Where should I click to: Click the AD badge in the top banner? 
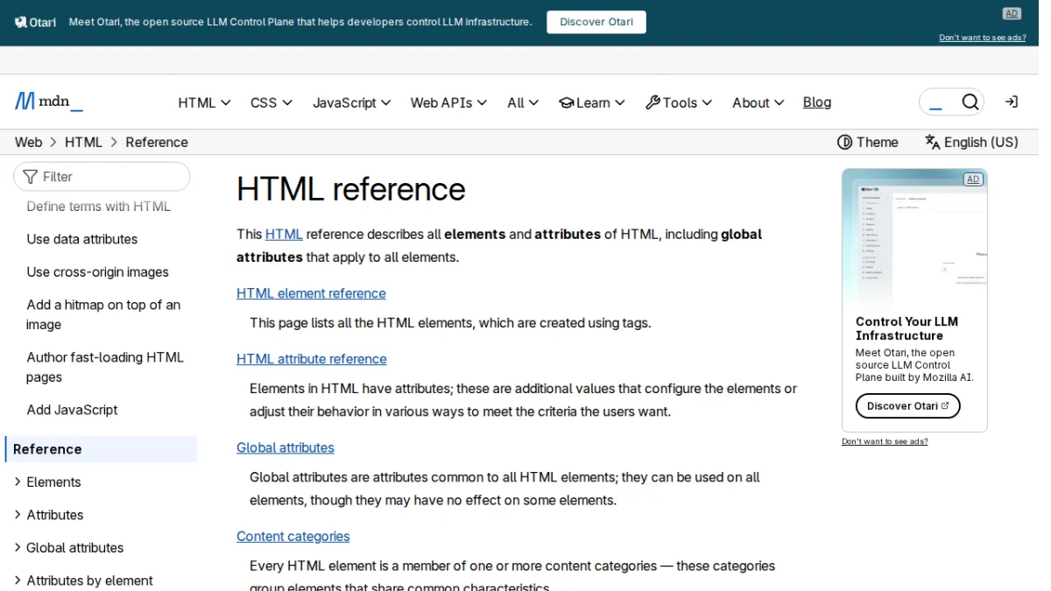point(1012,13)
